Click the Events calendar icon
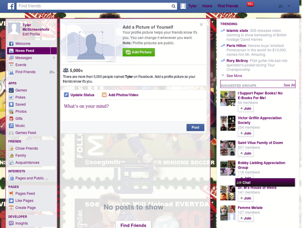Screen dimensions: 305x228 [x=11, y=65]
